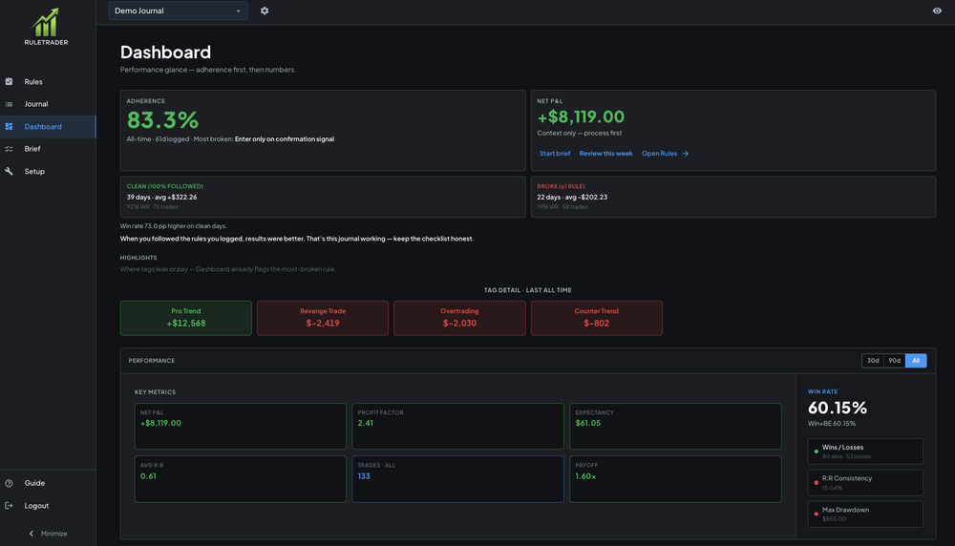
Task: Click 'Win rate 73.0 pp higher on clean days' text
Action: [x=174, y=226]
